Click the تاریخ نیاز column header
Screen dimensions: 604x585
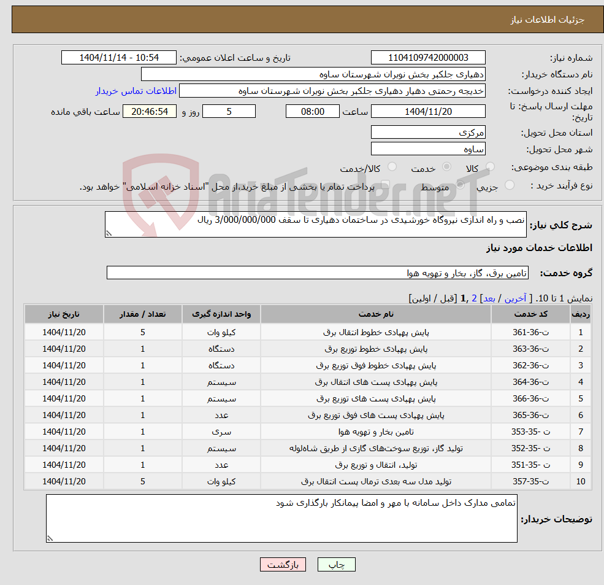point(64,314)
